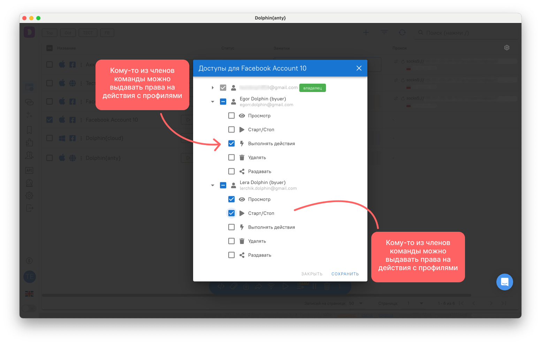Close the Доступы dialog with the X
Viewport: 541px width, 344px height.
tap(359, 68)
